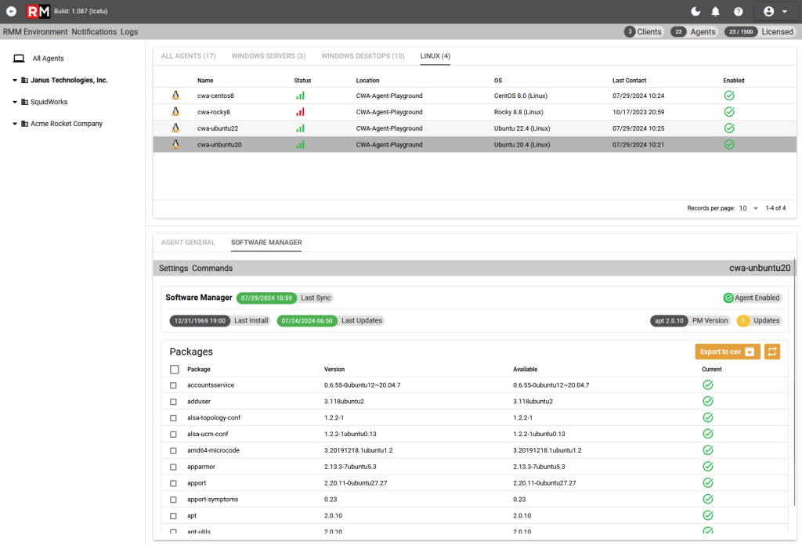This screenshot has height=545, width=802.
Task: Open notifications bell icon
Action: pyautogui.click(x=716, y=11)
